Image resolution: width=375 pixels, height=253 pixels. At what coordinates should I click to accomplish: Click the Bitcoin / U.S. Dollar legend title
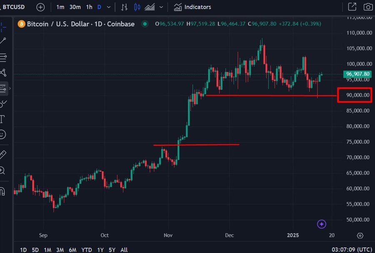(80, 24)
